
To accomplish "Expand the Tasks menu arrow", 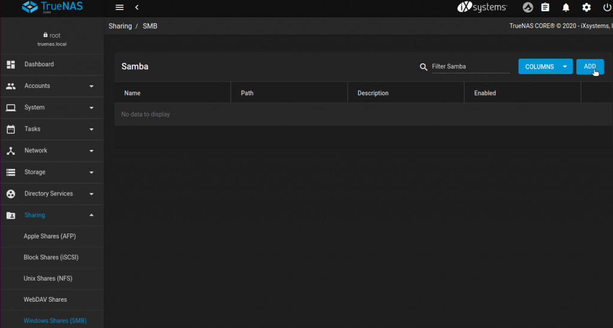I will click(x=92, y=129).
